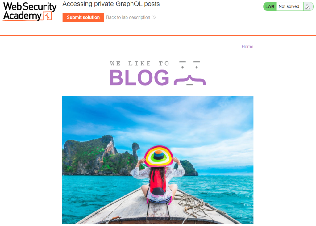Click the purple BLOG heading text
Viewport: 316px width, 226px height.
click(139, 77)
